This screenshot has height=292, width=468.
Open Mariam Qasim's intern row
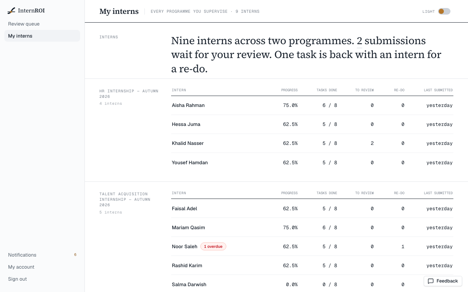point(312,227)
